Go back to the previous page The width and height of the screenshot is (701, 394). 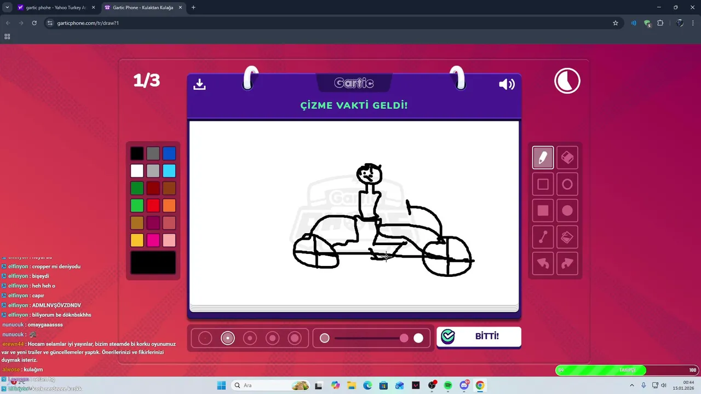click(8, 23)
